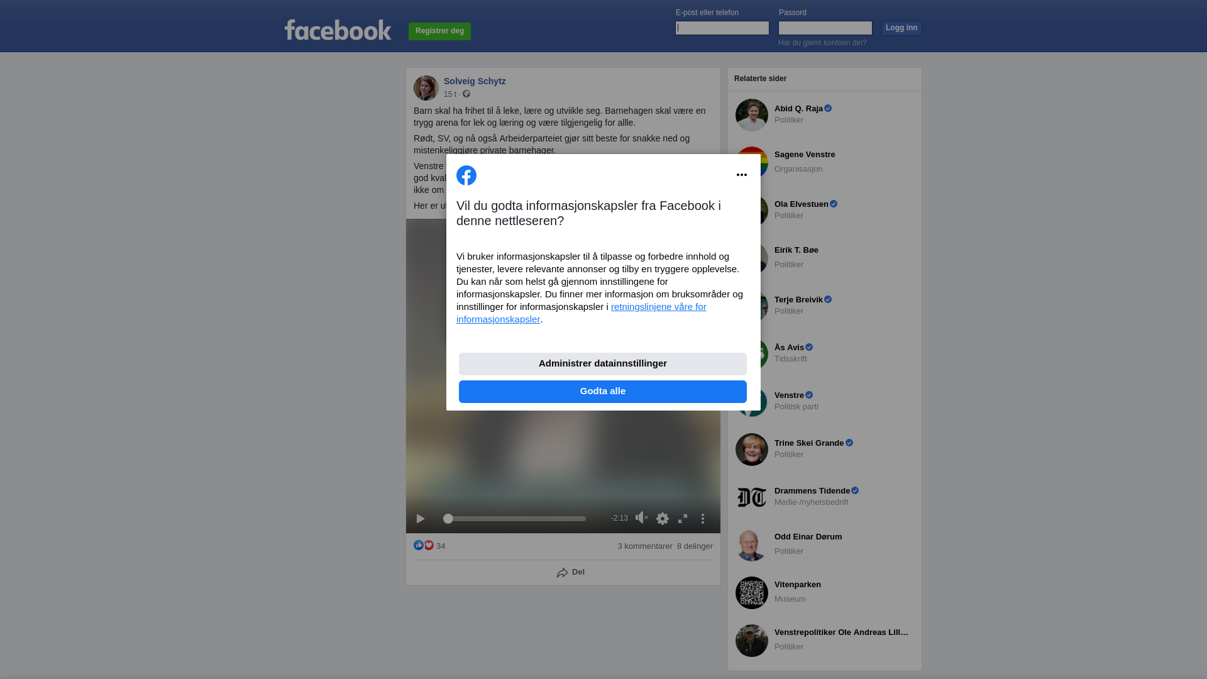The height and width of the screenshot is (679, 1207).
Task: Click Registrer deg button
Action: (x=439, y=31)
